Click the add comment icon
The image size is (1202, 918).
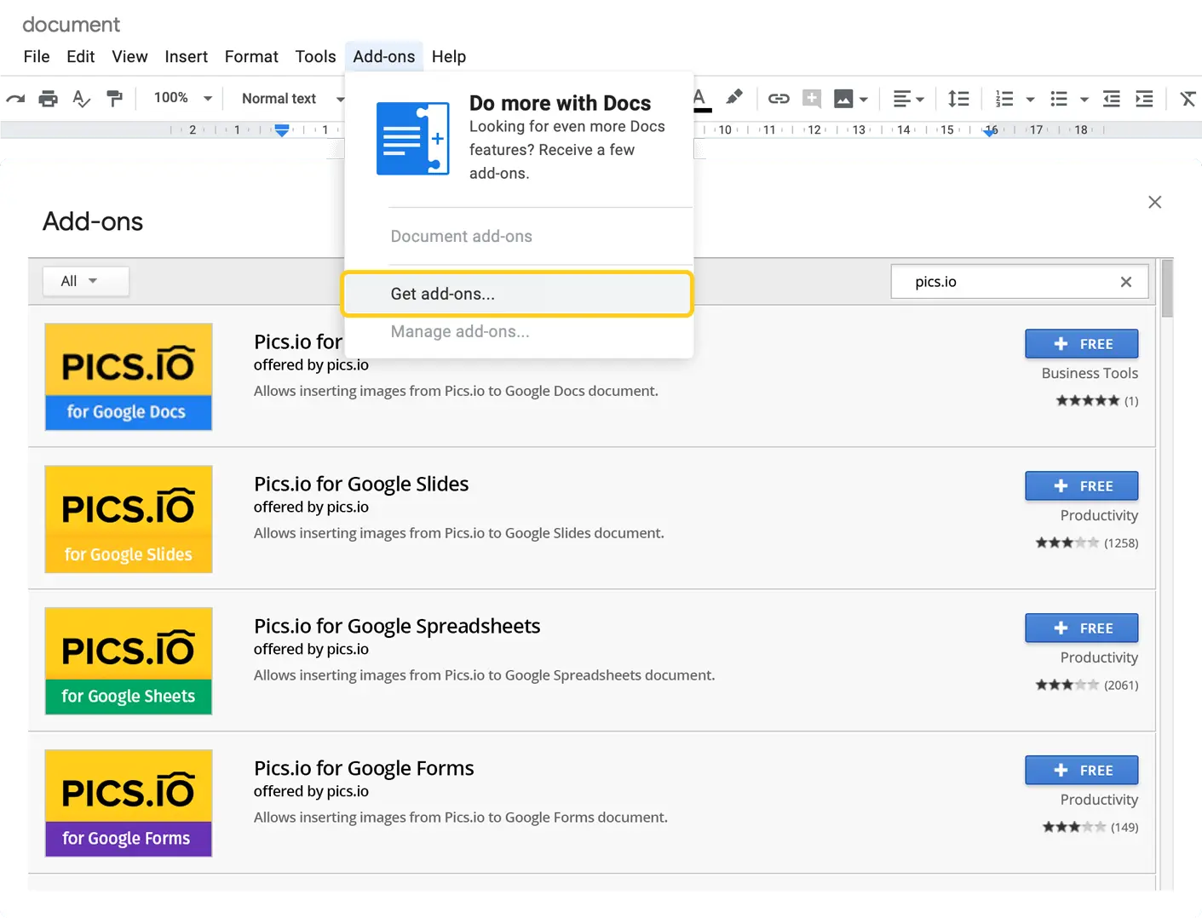812,99
